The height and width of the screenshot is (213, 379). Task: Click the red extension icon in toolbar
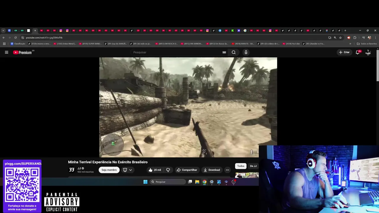pyautogui.click(x=349, y=38)
